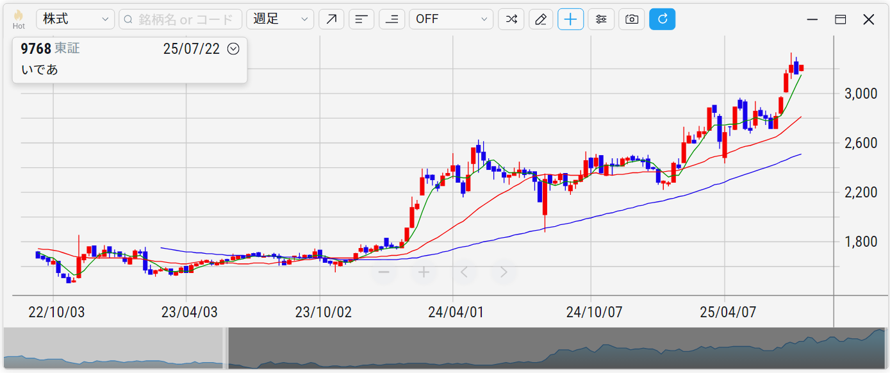Zoom in with the plus chart button
The image size is (890, 373).
point(424,272)
